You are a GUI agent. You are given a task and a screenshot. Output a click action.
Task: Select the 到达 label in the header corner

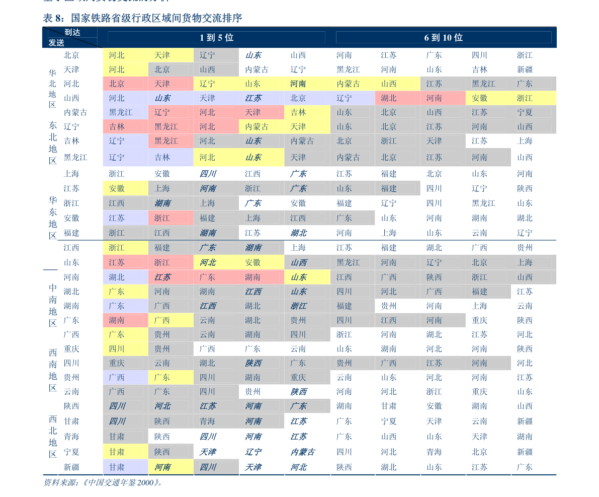72,33
